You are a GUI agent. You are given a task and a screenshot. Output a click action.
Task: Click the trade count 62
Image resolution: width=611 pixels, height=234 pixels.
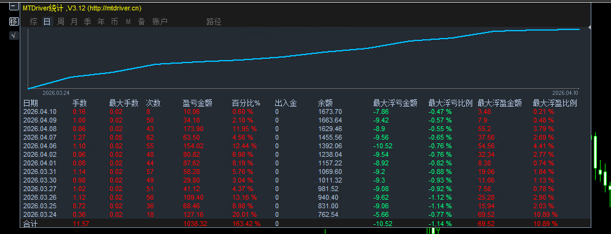click(x=150, y=137)
